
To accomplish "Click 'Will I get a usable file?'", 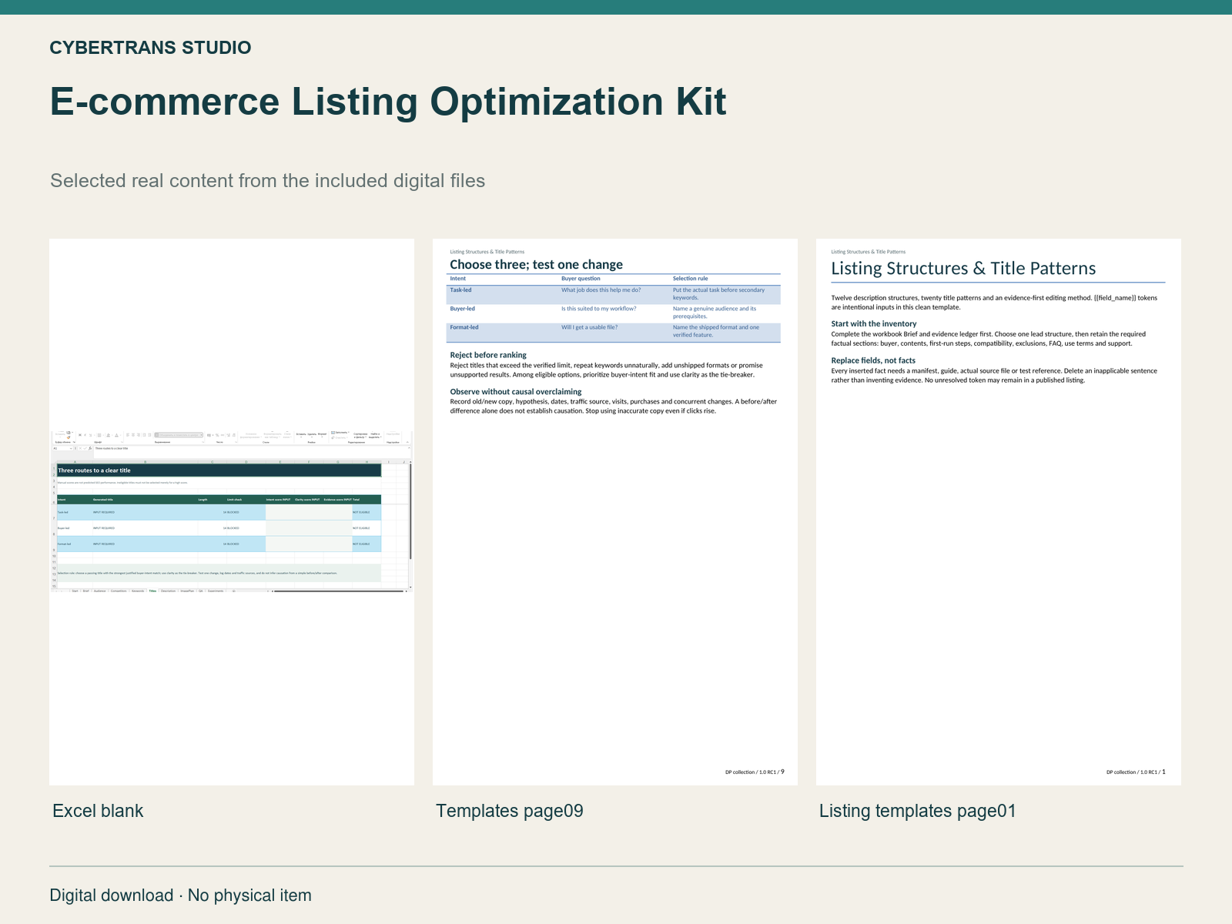I will (x=589, y=327).
